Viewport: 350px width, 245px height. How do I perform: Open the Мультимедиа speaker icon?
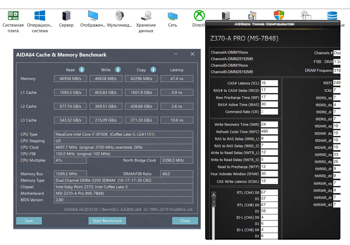119,16
